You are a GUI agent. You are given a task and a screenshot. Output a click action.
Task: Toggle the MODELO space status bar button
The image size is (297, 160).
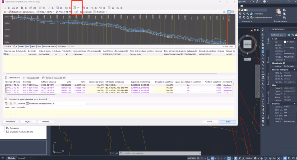coord(191,158)
